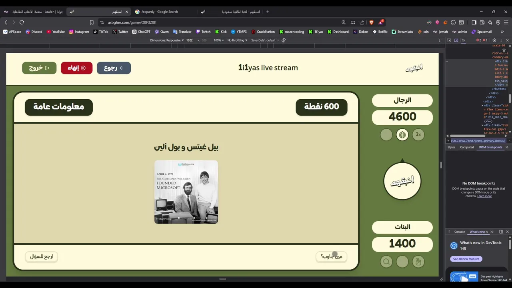Open the DevTools three-dot customize menu
This screenshot has width=512, height=288.
coord(501,40)
